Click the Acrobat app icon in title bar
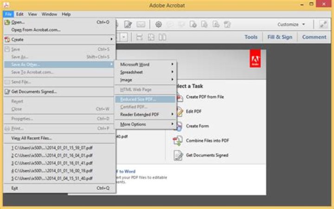 pyautogui.click(x=6, y=5)
